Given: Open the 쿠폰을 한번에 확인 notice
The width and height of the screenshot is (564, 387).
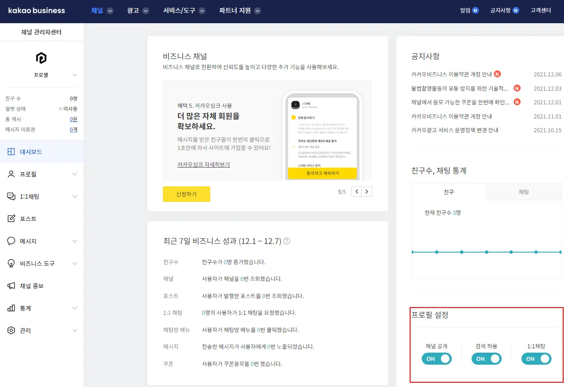Looking at the screenshot, I should pos(460,102).
